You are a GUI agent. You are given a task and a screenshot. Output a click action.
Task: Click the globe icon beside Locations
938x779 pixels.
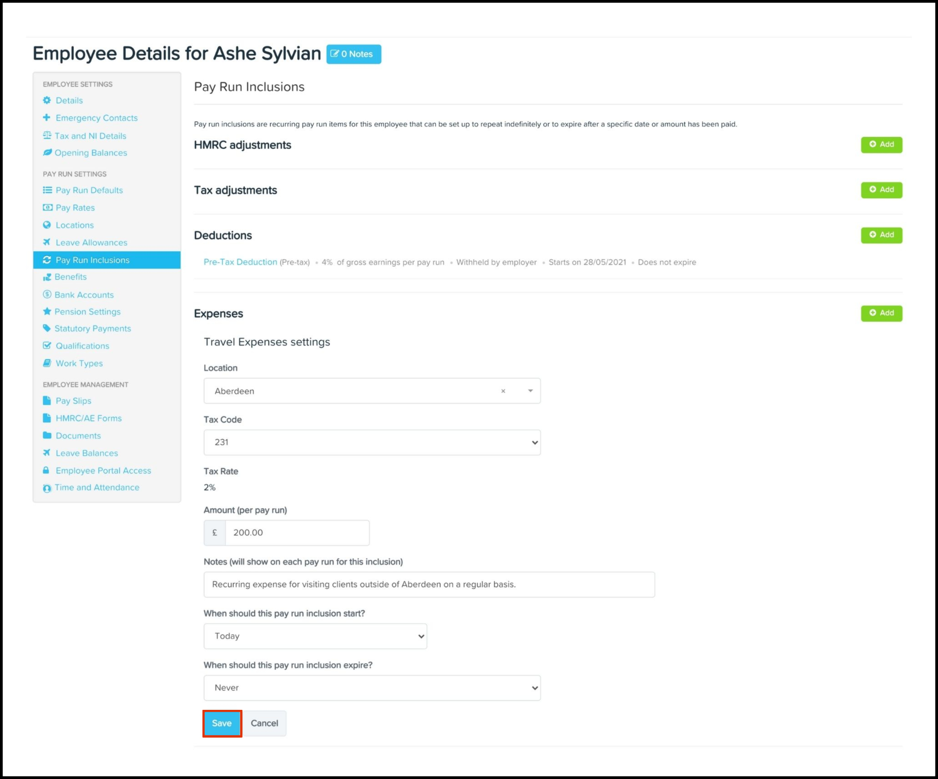[x=46, y=225]
